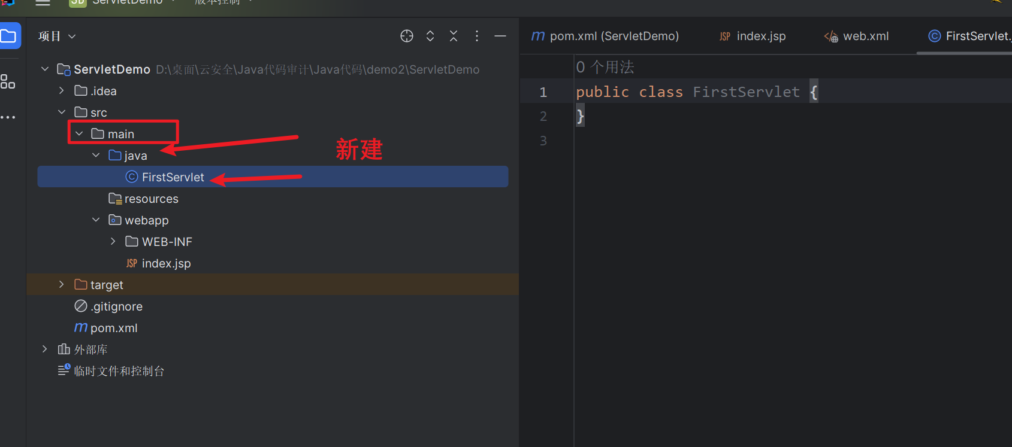Viewport: 1012px width, 447px height.
Task: Expand the target folder chevron
Action: coord(62,284)
